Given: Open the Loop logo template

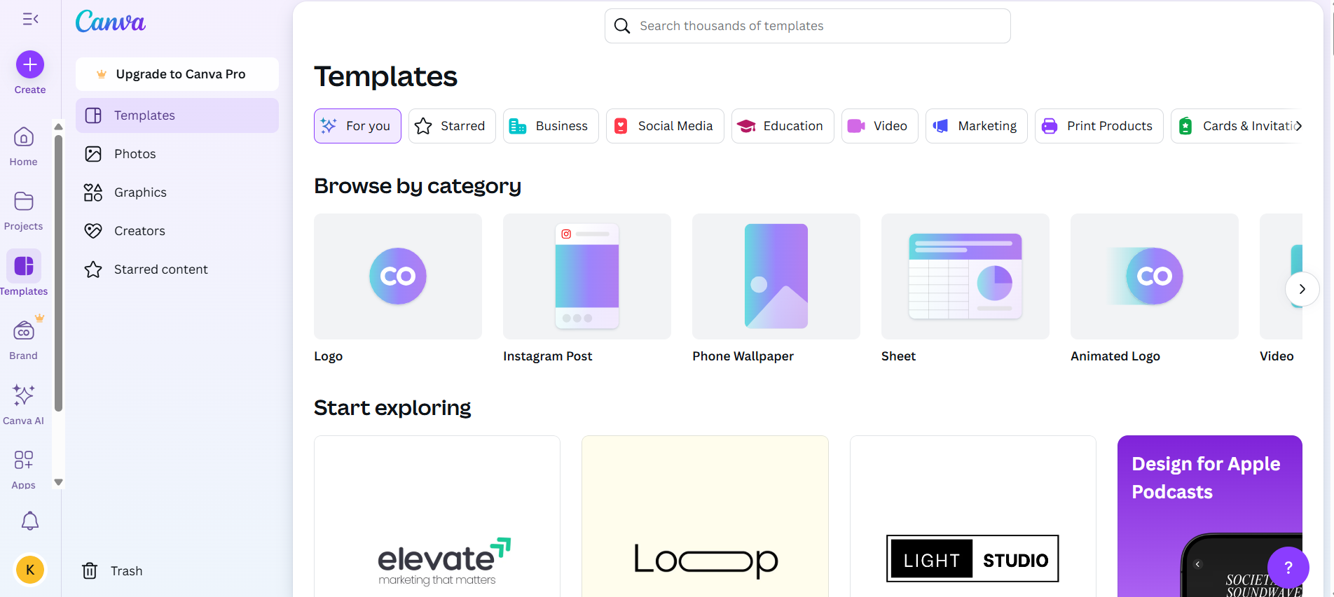Looking at the screenshot, I should click(706, 517).
